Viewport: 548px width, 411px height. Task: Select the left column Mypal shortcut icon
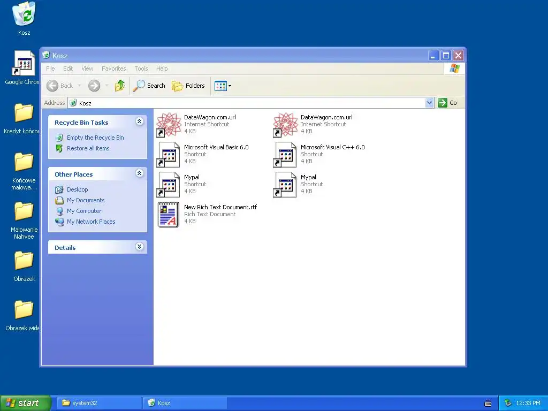pyautogui.click(x=169, y=185)
